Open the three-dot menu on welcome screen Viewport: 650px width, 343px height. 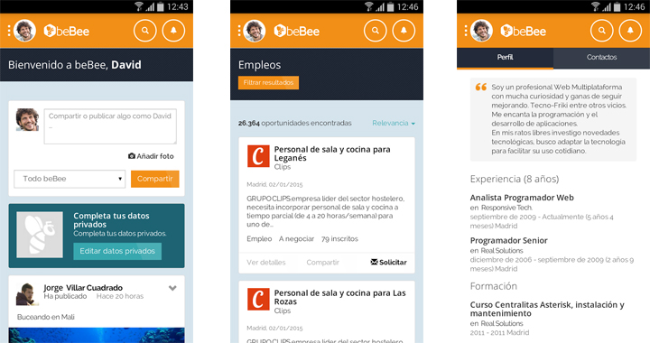9,31
